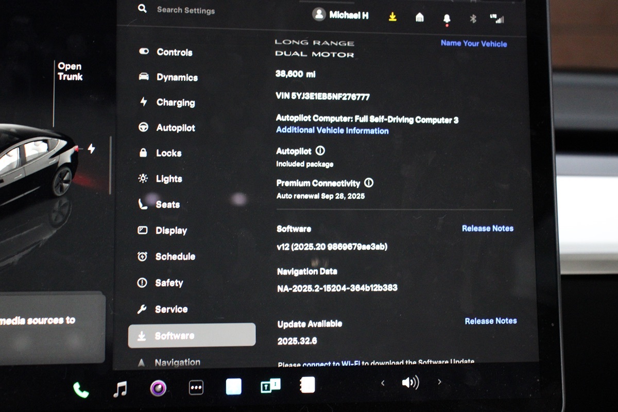The width and height of the screenshot is (618, 412).
Task: Tap the Autopilot info circle icon
Action: pyautogui.click(x=320, y=151)
